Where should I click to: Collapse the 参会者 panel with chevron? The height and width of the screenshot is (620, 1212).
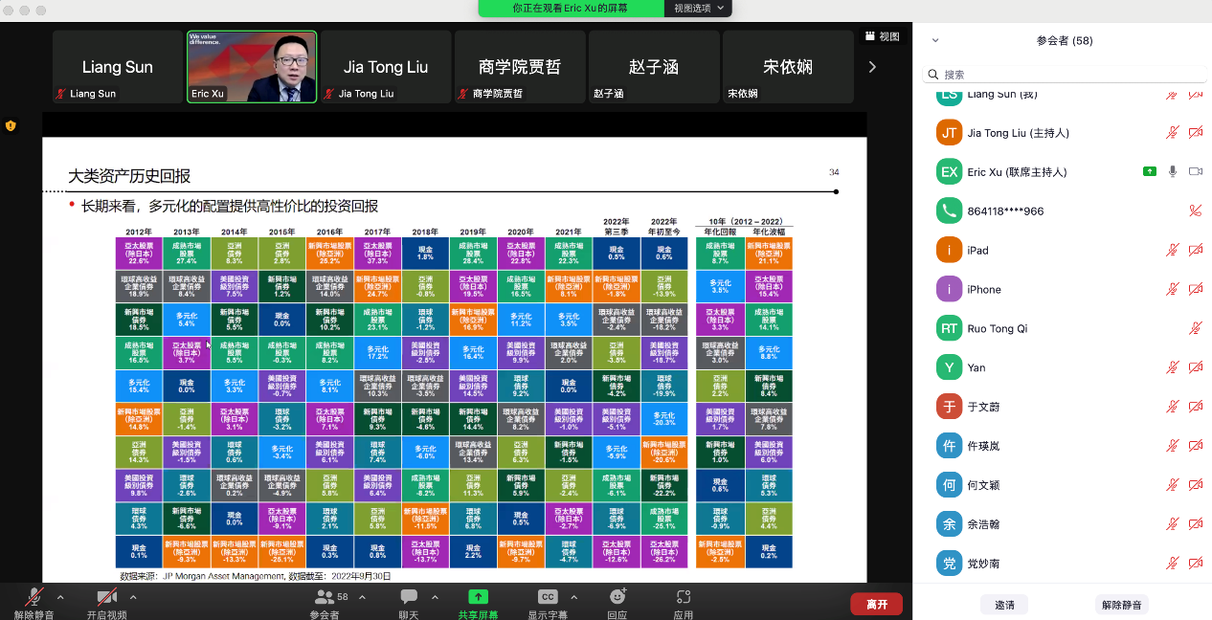pos(935,41)
